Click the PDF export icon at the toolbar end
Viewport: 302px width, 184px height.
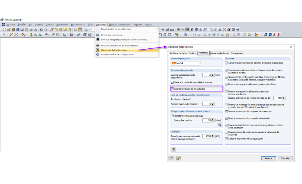[279, 34]
